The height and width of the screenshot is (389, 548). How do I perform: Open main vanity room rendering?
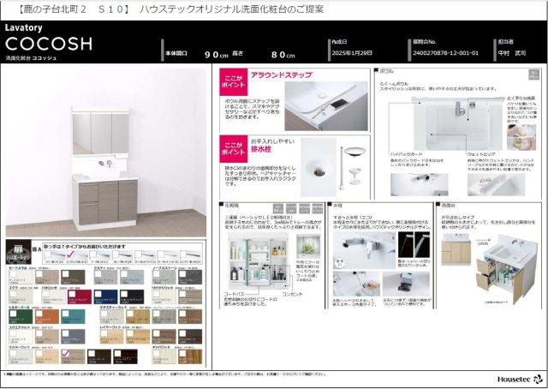point(106,153)
